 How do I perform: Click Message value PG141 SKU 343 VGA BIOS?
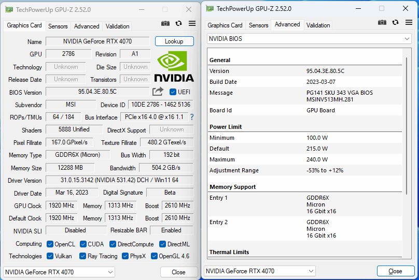point(340,93)
